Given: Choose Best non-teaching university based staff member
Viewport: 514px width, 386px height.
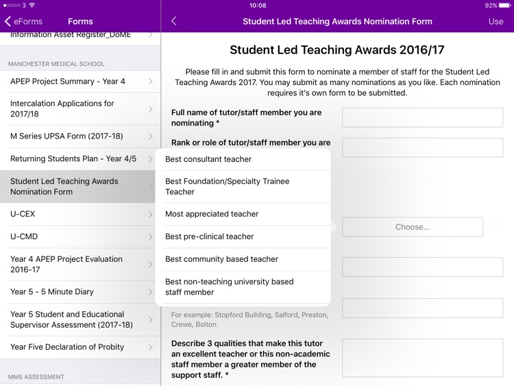Looking at the screenshot, I should (243, 287).
